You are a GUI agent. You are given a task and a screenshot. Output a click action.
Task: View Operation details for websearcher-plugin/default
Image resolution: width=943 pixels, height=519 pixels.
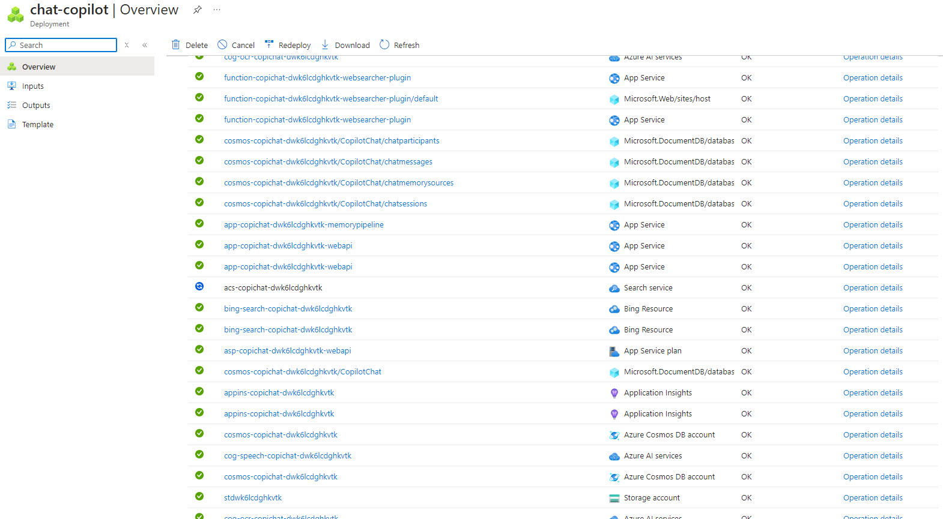click(x=873, y=99)
